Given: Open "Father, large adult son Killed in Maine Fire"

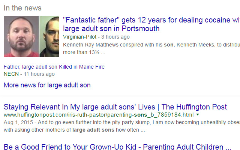Looking at the screenshot, I should pyautogui.click(x=54, y=67).
